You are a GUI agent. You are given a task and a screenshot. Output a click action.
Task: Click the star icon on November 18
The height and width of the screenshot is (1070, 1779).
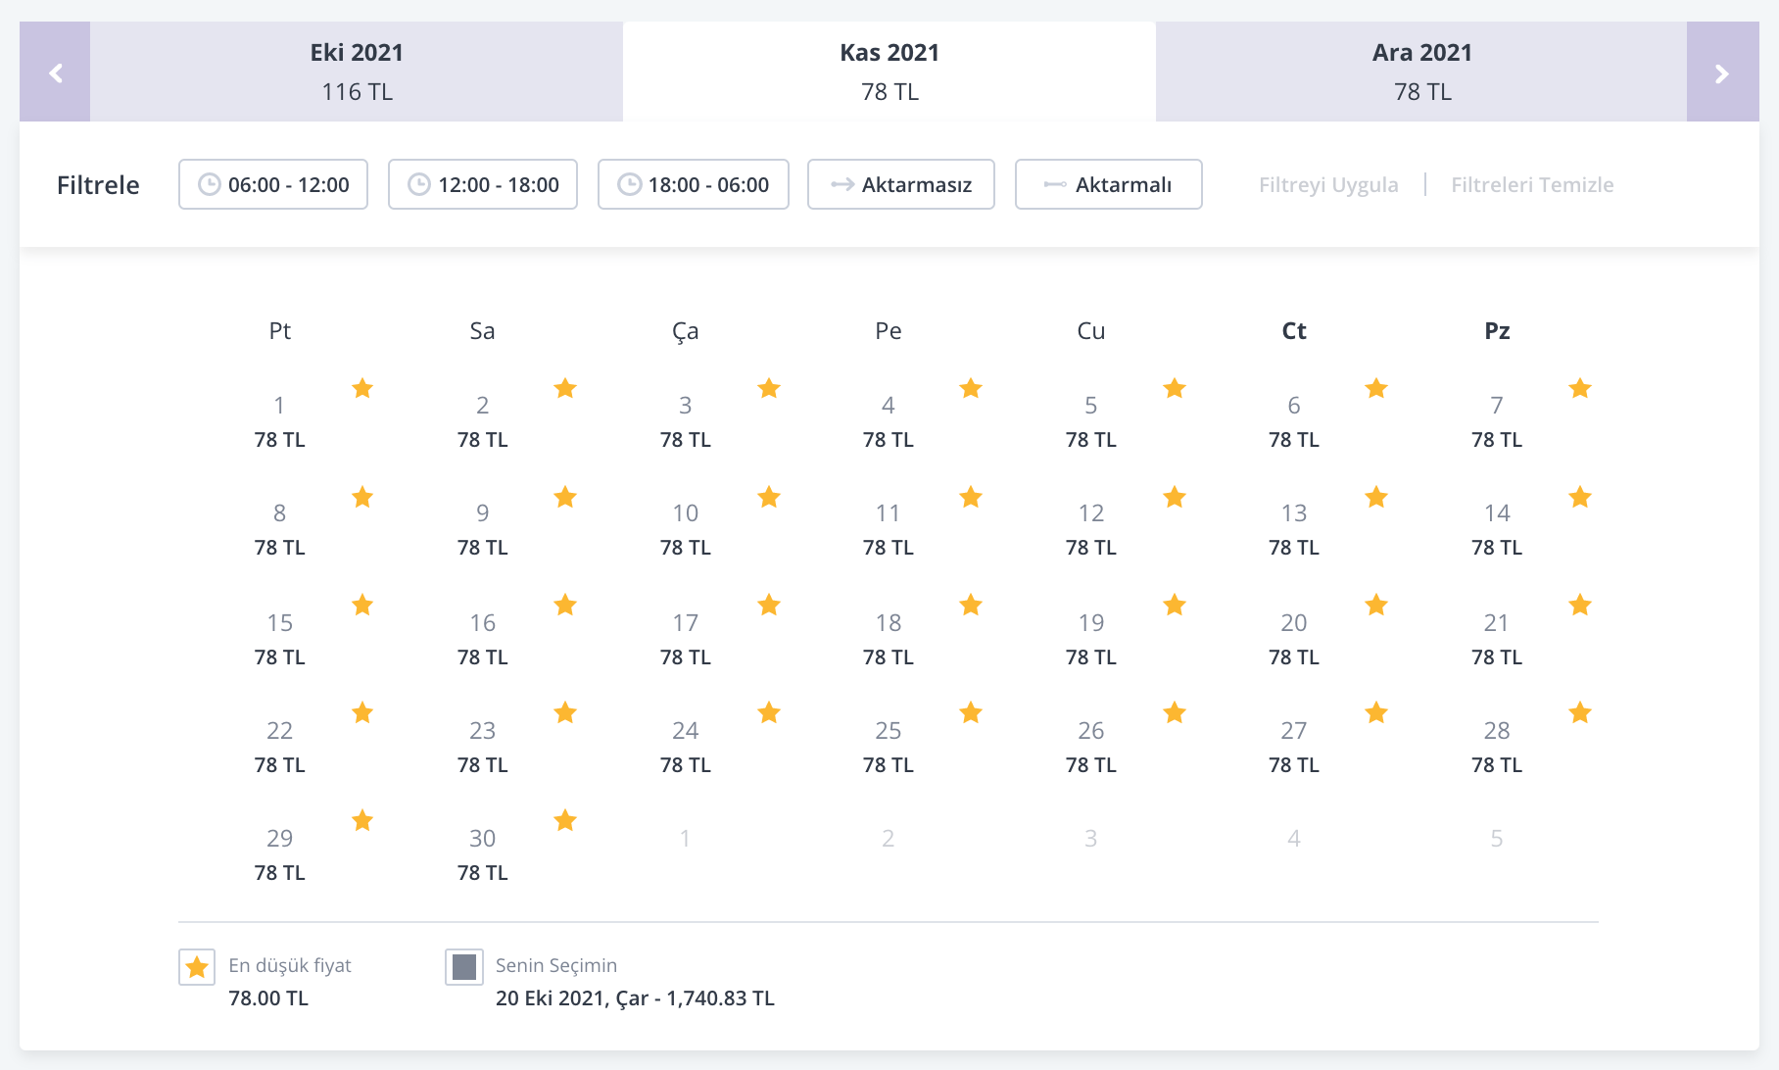(x=971, y=605)
